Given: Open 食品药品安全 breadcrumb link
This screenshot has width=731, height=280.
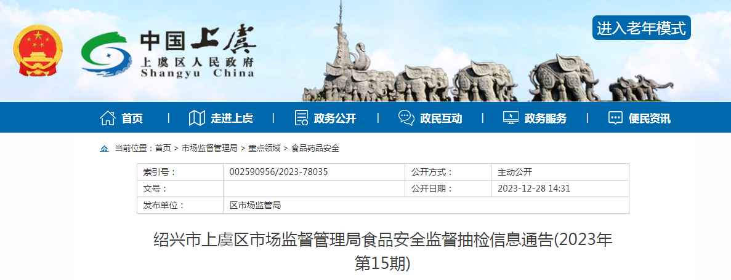Looking at the screenshot, I should point(315,149).
